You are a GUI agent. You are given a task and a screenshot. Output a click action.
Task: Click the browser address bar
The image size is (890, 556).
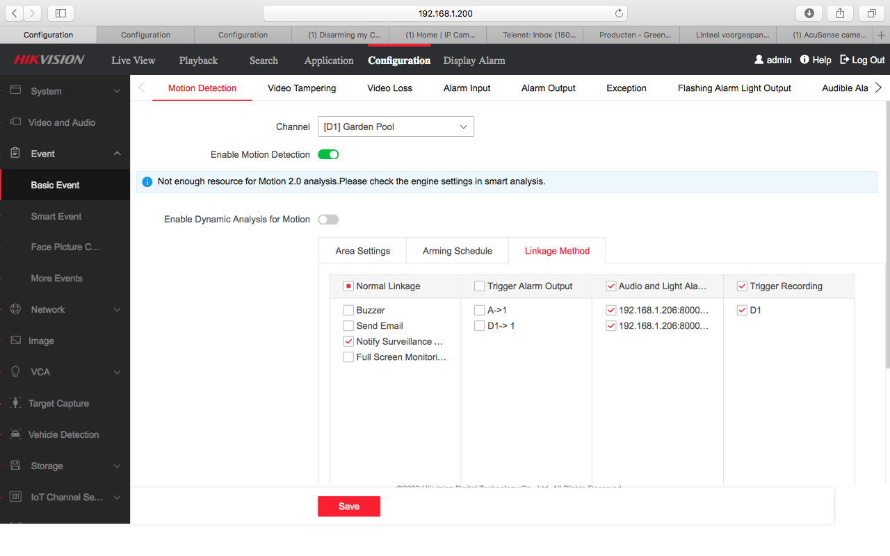[445, 13]
